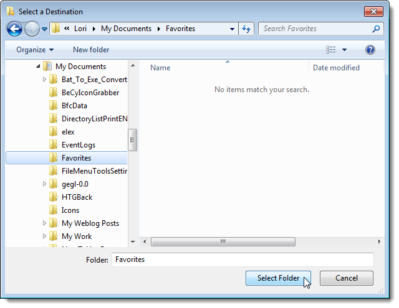The height and width of the screenshot is (308, 399).
Task: Open the view options dropdown arrow
Action: click(x=344, y=50)
